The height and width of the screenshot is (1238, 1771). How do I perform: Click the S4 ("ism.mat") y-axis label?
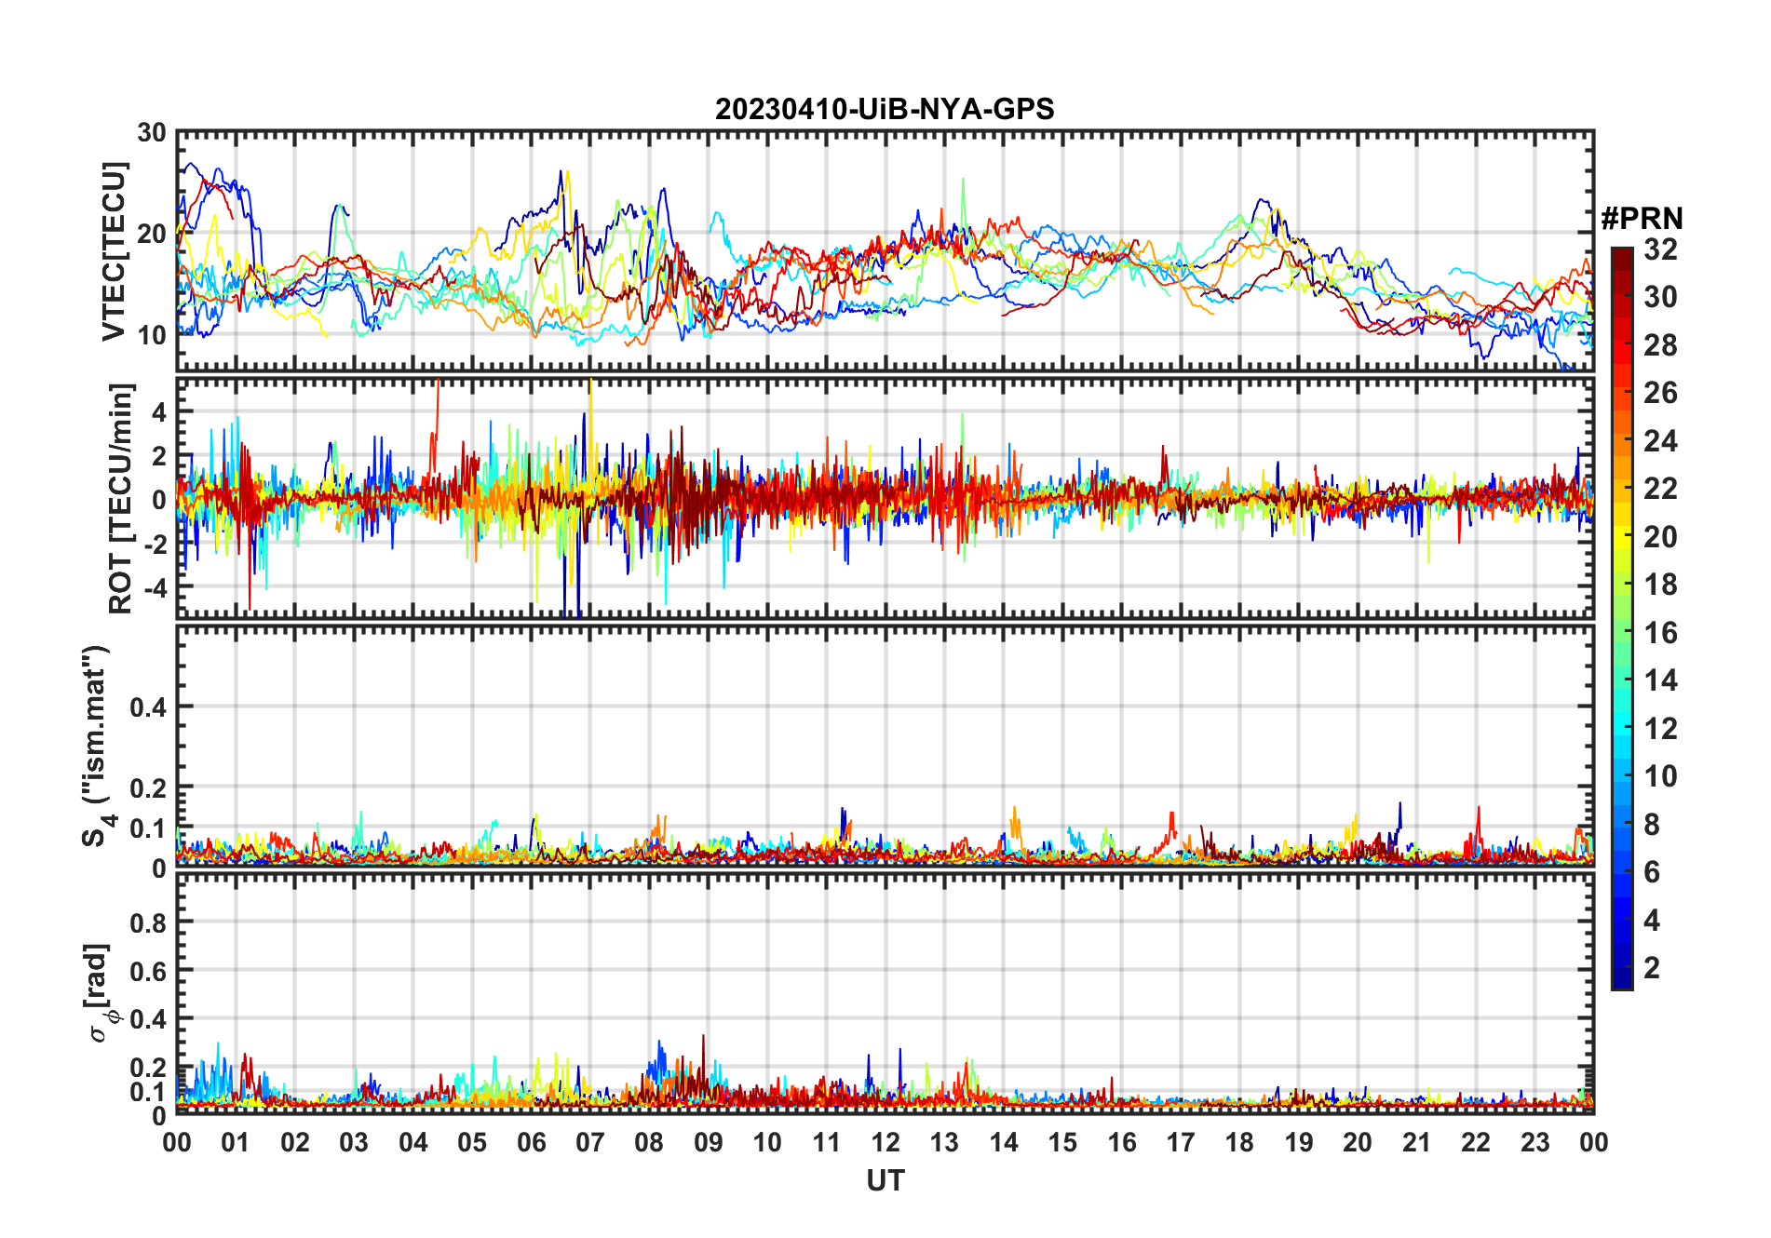coord(97,746)
